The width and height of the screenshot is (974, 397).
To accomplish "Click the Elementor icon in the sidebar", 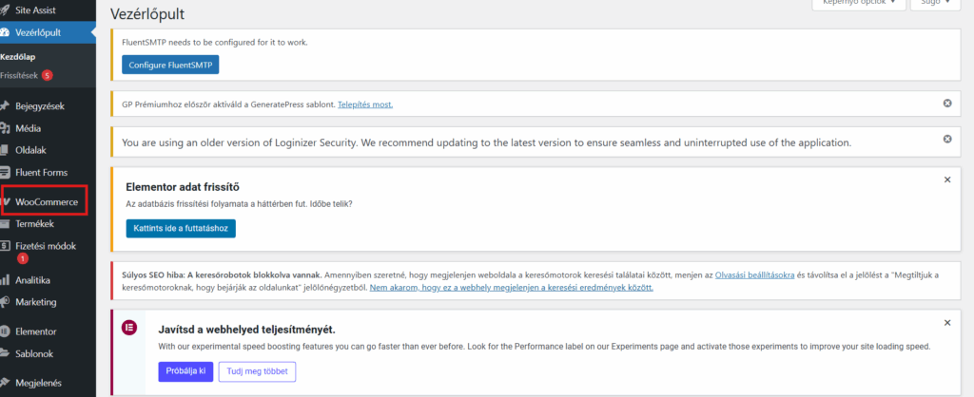I will pyautogui.click(x=7, y=332).
